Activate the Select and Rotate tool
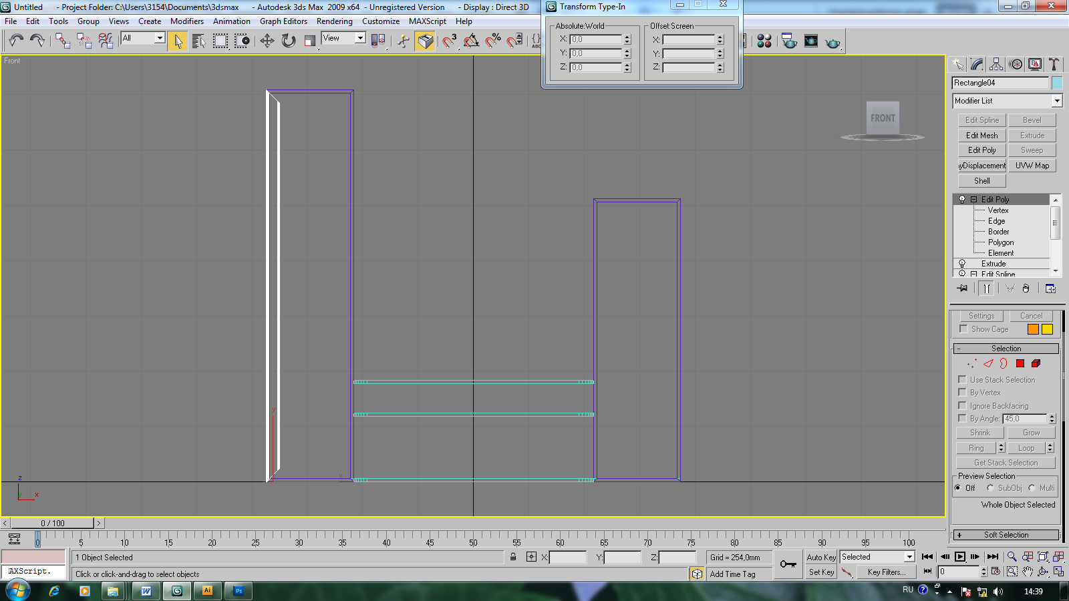 [x=289, y=41]
